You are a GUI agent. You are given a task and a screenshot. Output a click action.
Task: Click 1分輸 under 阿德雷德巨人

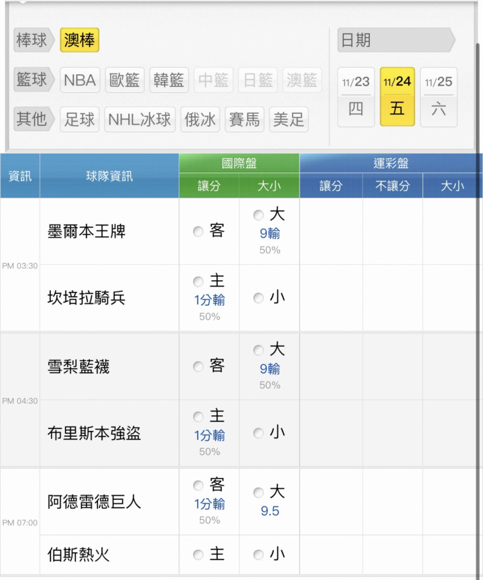[x=210, y=504]
